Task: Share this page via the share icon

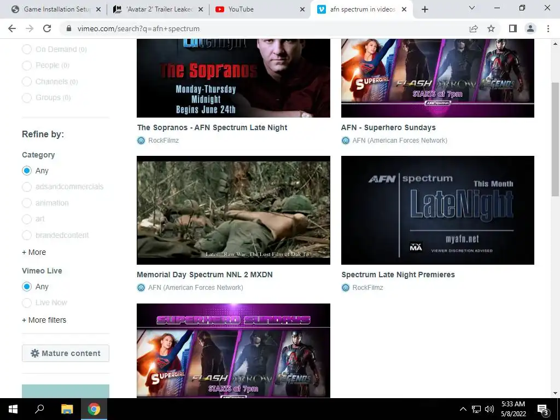Action: click(x=474, y=28)
